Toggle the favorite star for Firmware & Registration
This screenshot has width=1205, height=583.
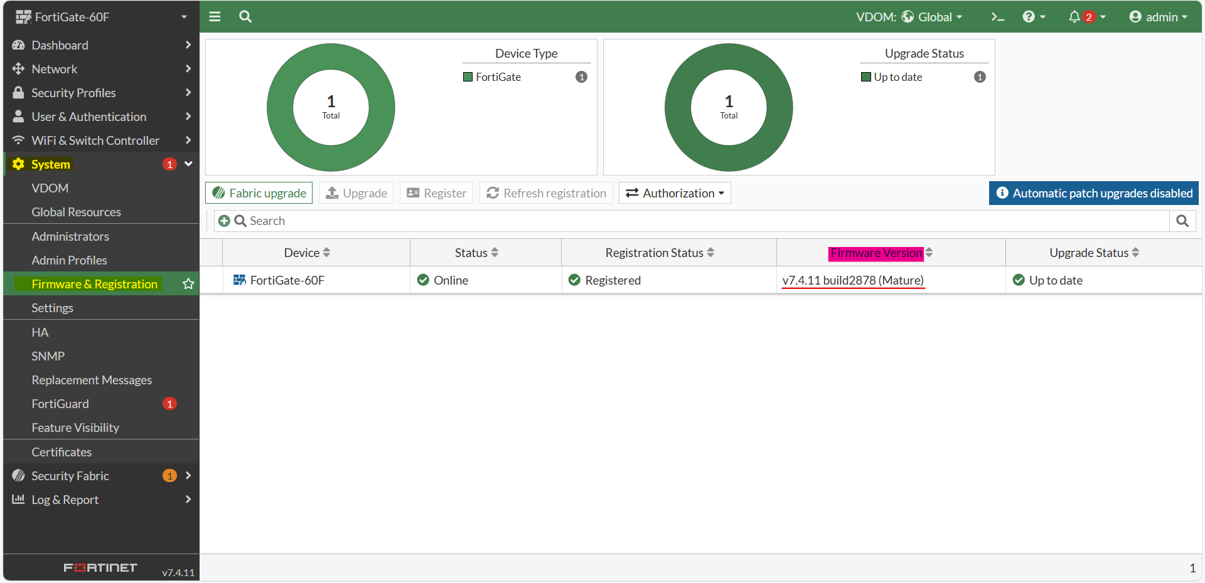pyautogui.click(x=188, y=284)
